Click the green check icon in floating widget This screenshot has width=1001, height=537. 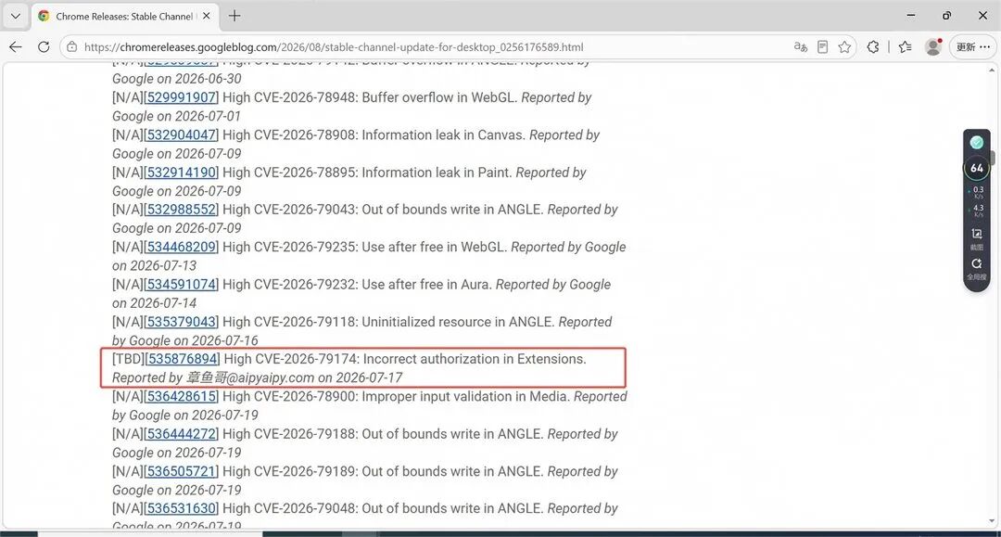click(977, 143)
